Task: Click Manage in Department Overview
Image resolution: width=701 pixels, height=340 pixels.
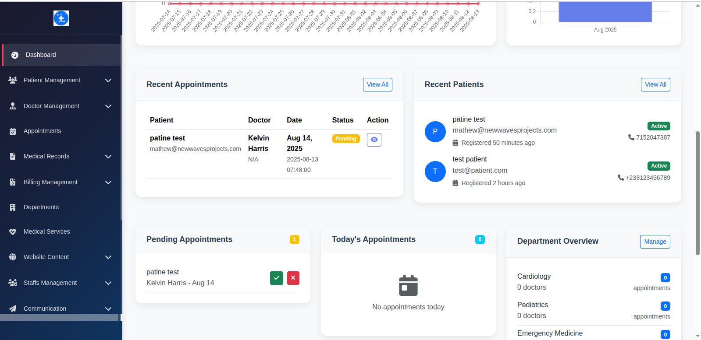Action: pos(655,242)
